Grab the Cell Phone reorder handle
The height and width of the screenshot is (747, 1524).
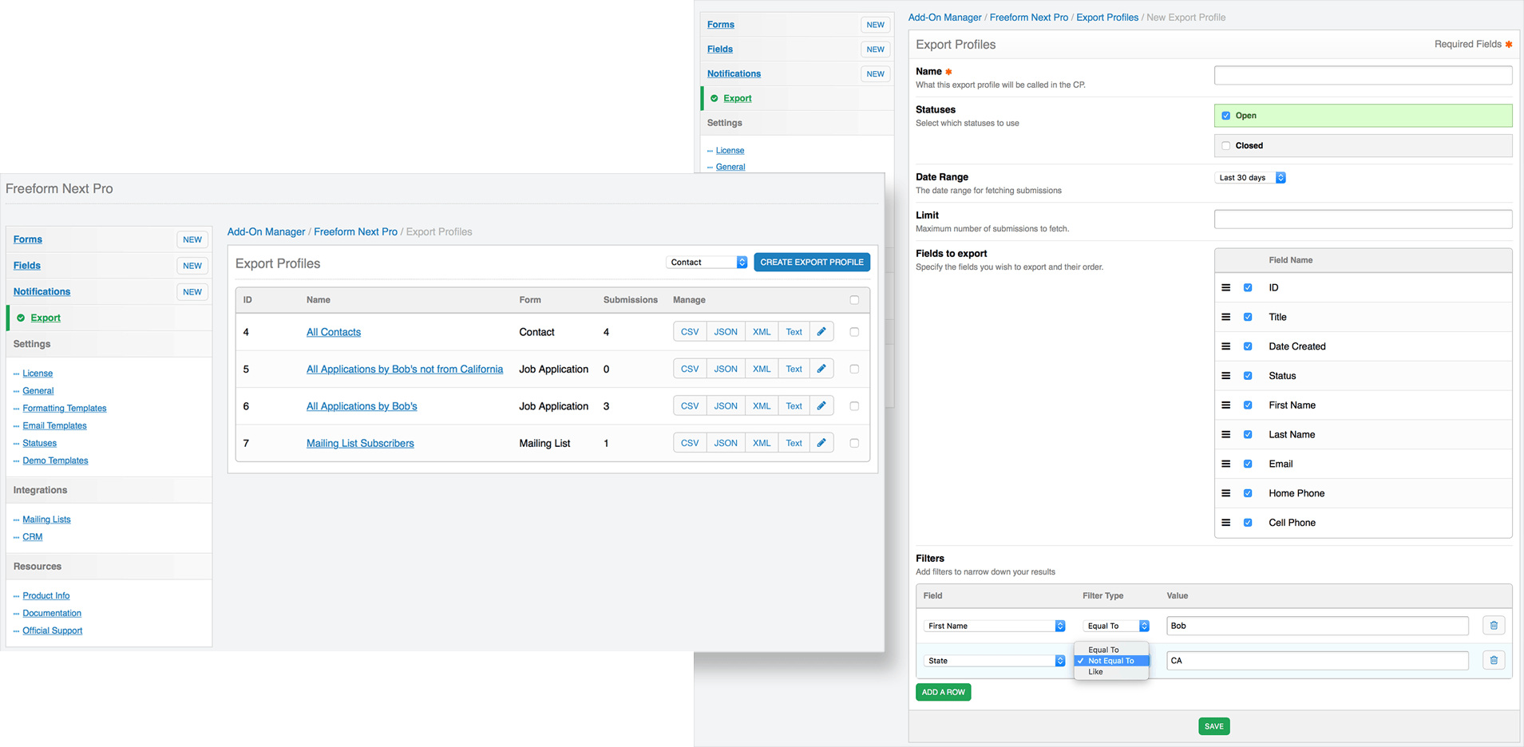[x=1226, y=523]
